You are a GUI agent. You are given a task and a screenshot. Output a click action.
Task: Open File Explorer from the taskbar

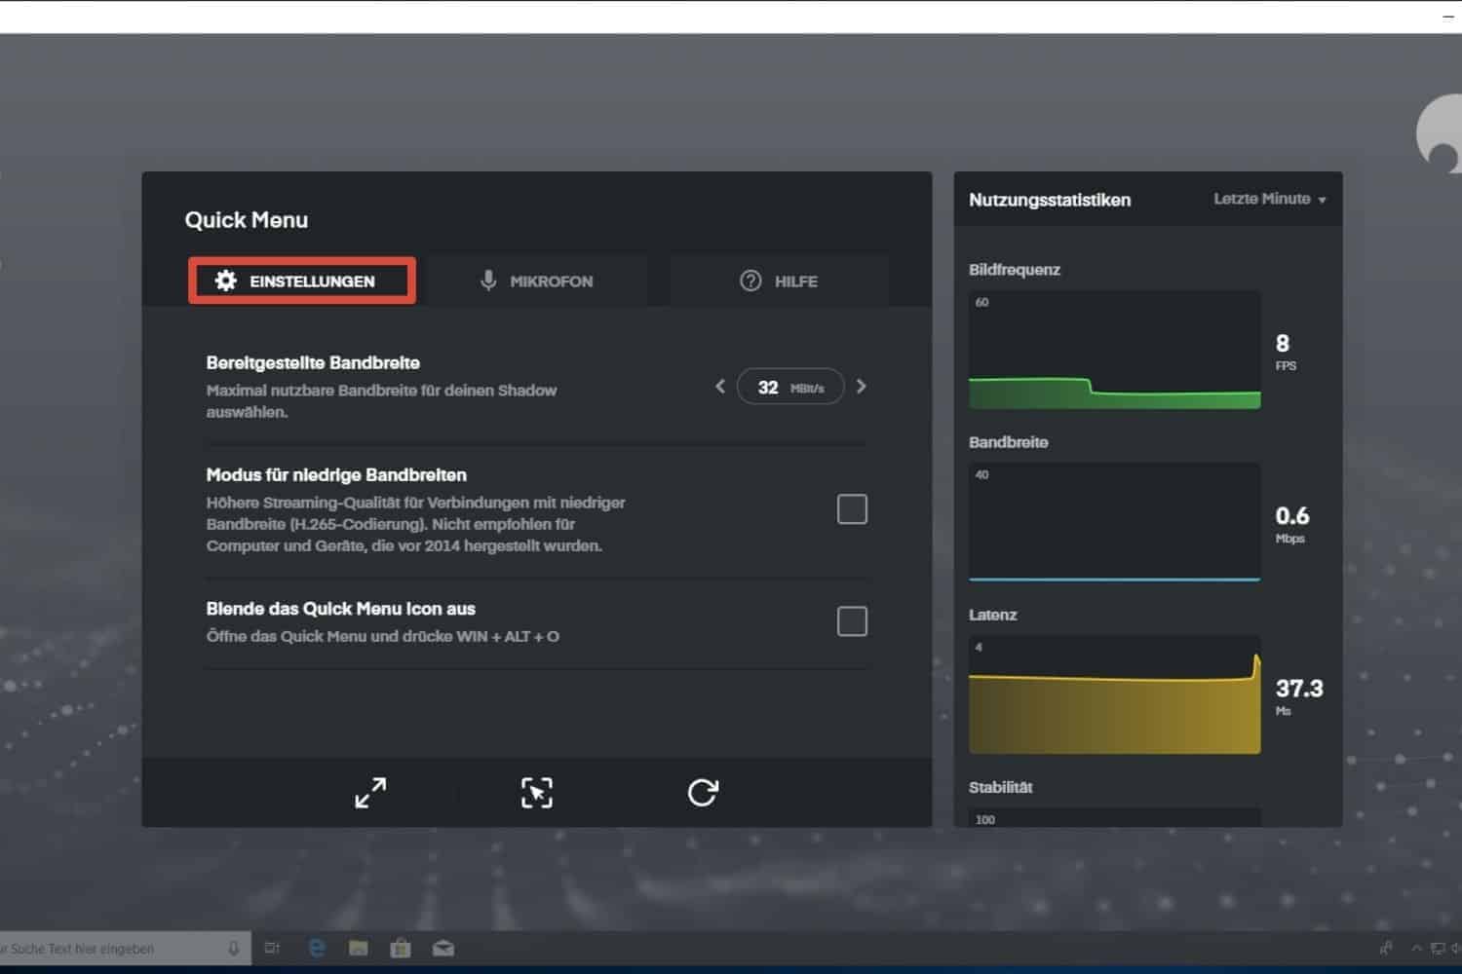[359, 948]
